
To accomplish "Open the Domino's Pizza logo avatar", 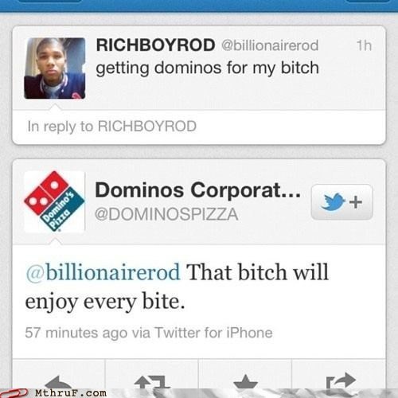I will pos(54,201).
